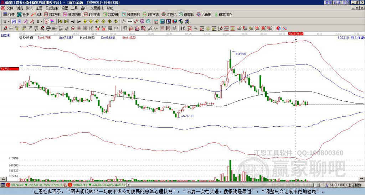
Task: Jump to first bar icon
Action: tap(60, 22)
